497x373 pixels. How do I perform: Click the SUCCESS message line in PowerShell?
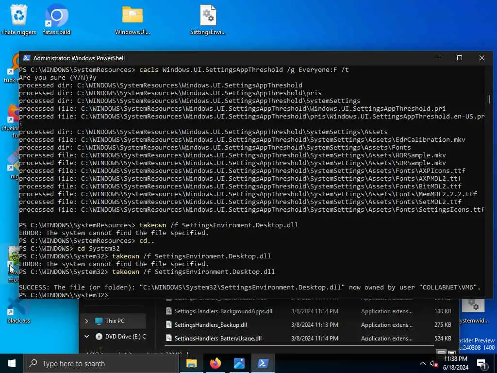tap(250, 288)
